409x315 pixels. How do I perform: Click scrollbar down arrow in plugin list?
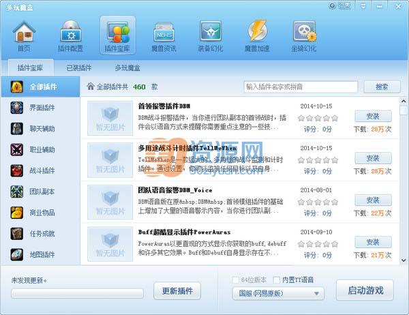(404, 260)
